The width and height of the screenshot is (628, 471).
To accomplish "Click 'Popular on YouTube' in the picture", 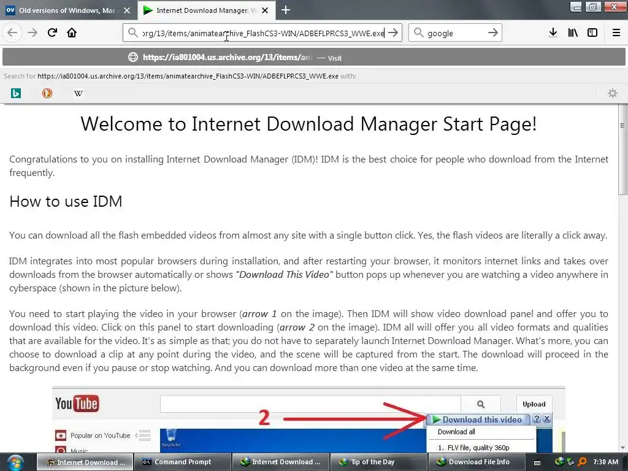I will point(100,435).
